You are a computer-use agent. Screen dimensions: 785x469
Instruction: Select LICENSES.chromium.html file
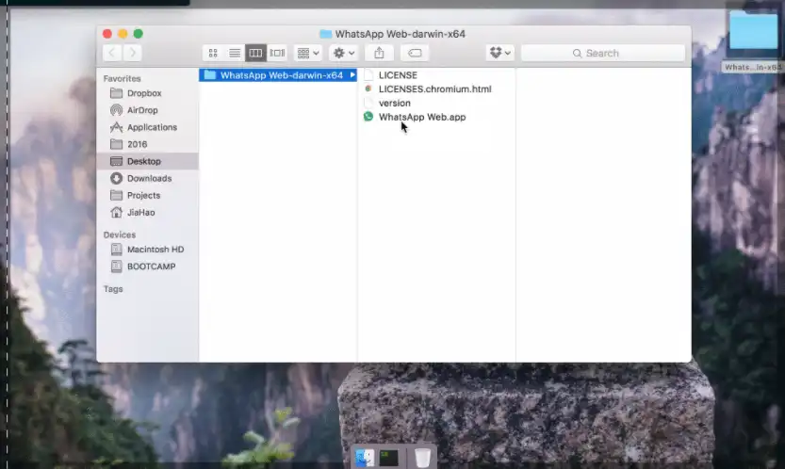pyautogui.click(x=436, y=89)
